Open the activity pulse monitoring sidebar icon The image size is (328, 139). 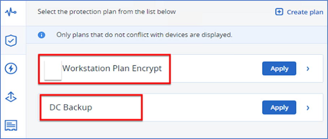[x=10, y=12]
